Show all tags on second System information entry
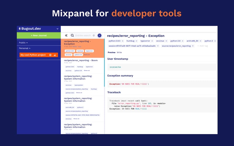The width and height of the screenshot is (234, 146). (76, 119)
